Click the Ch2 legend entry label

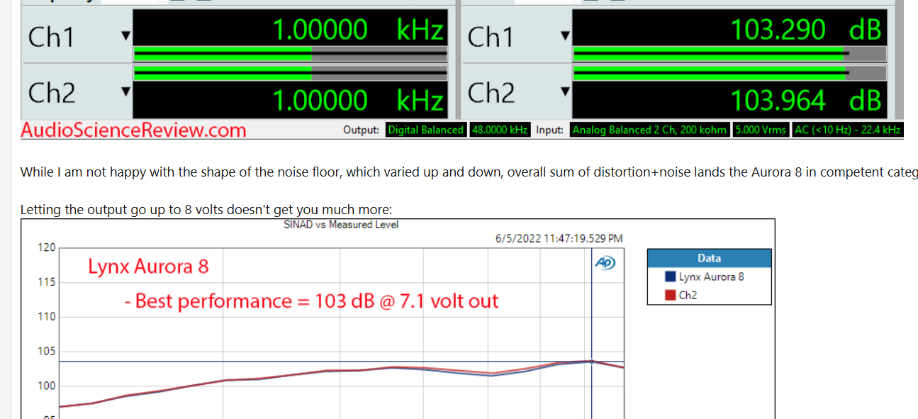tap(688, 295)
